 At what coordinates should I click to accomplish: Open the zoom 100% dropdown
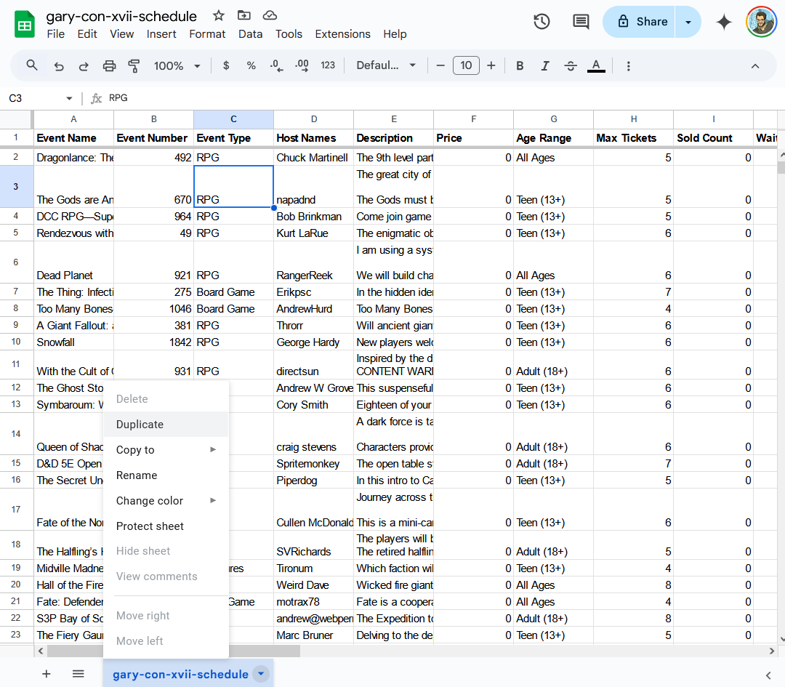coord(177,65)
